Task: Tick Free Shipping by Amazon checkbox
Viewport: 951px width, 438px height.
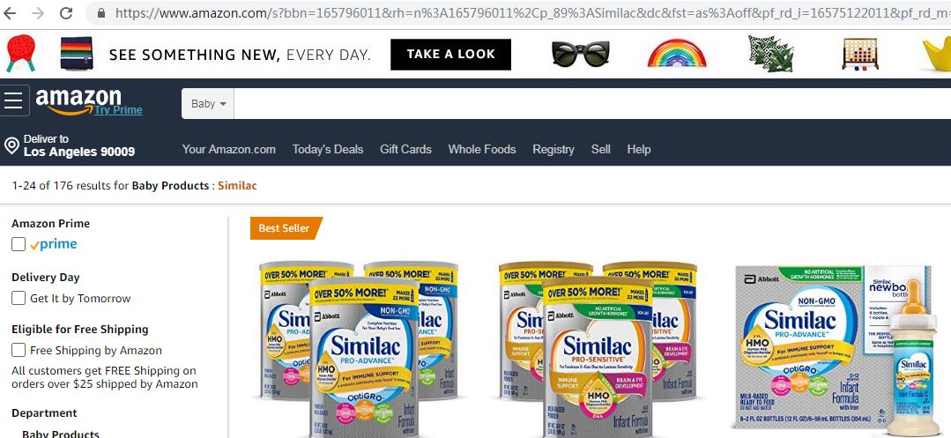Action: (x=19, y=350)
